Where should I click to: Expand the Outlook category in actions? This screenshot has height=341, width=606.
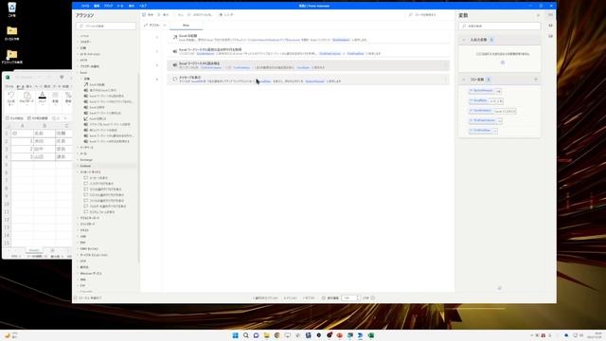click(78, 166)
